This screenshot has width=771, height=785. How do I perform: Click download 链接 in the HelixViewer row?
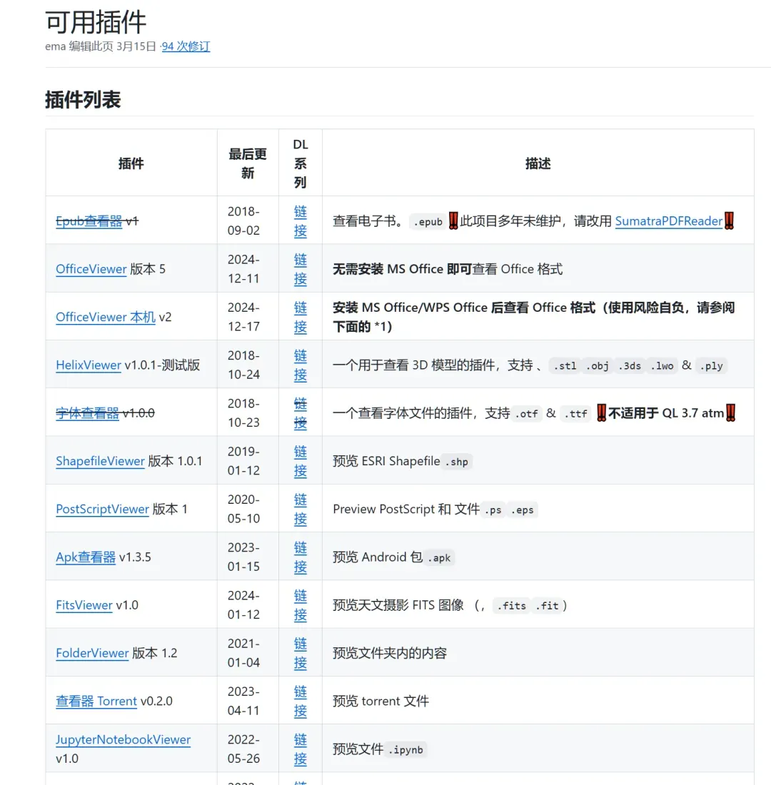click(x=300, y=365)
